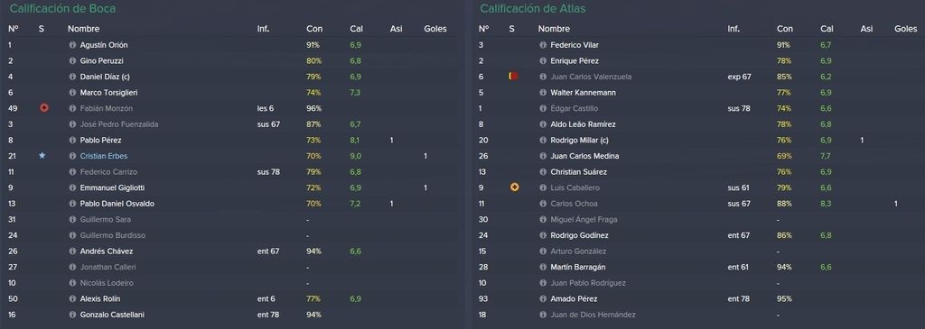Click the orange injury icon for Luis Caballero
The image size is (925, 329).
(x=514, y=187)
